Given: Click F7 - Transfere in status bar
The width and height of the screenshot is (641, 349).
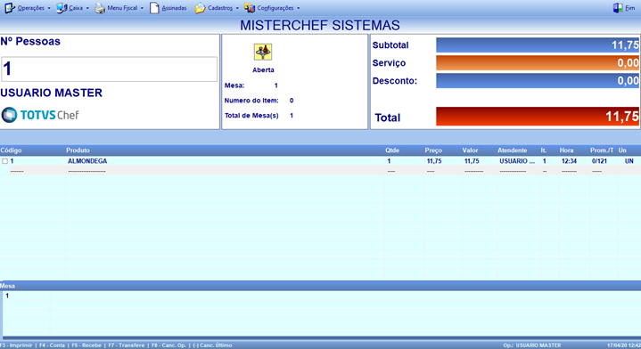Looking at the screenshot, I should 127,345.
